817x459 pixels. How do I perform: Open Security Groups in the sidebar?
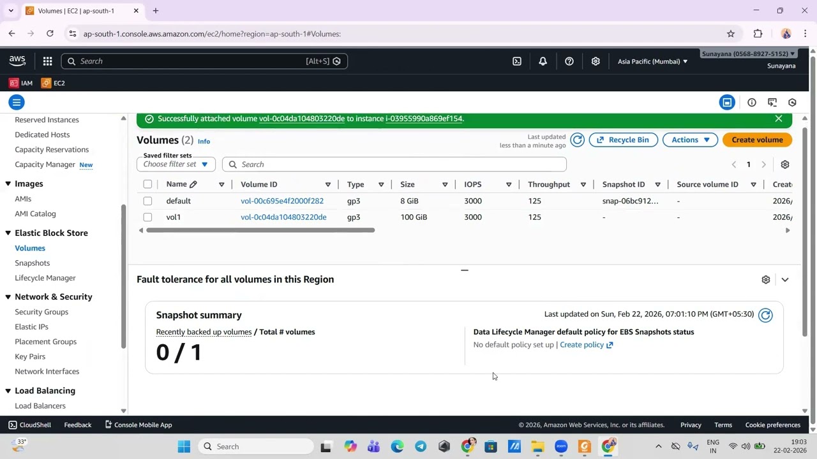41,312
